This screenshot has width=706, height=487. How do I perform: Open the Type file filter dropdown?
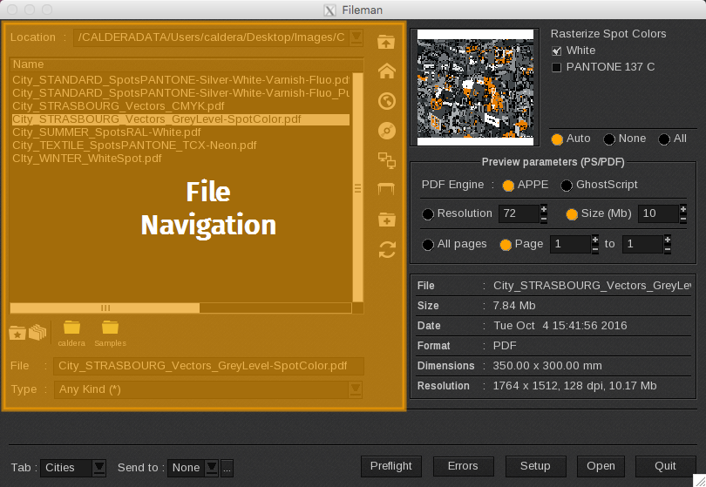click(355, 389)
